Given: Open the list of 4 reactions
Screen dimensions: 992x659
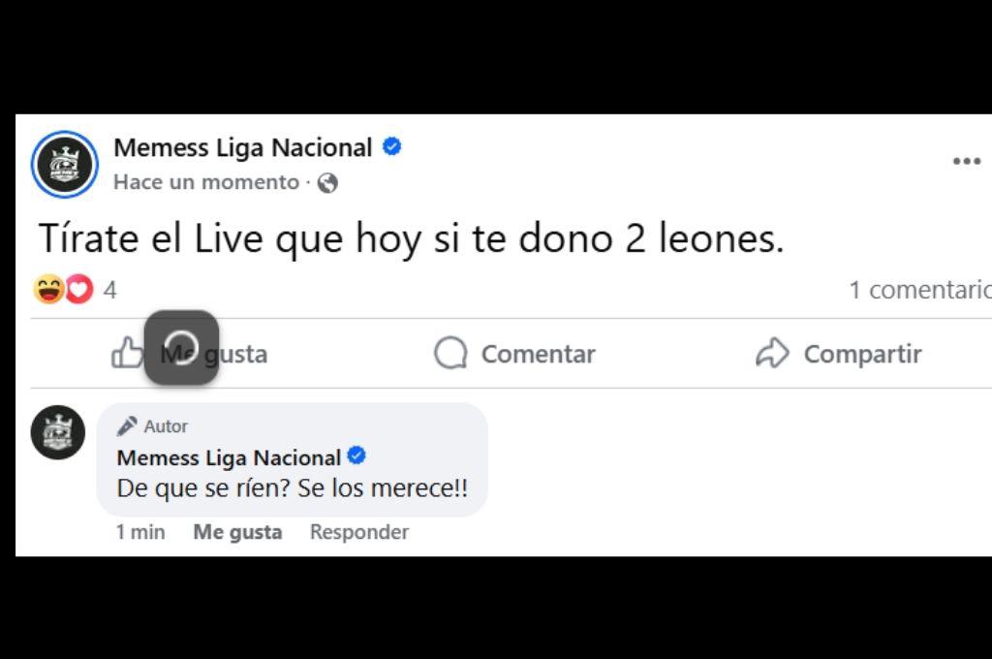Looking at the screenshot, I should tap(111, 288).
